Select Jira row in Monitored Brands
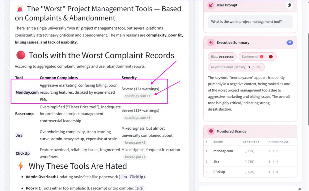Image resolution: width=309 pixels, height=191 pixels. click(x=250, y=161)
